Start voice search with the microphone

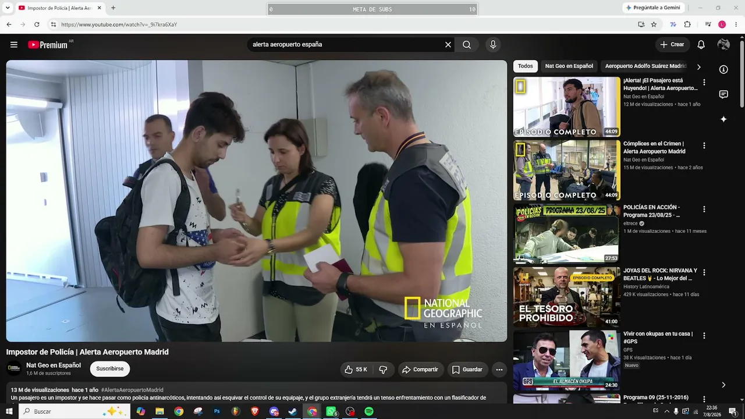493,45
